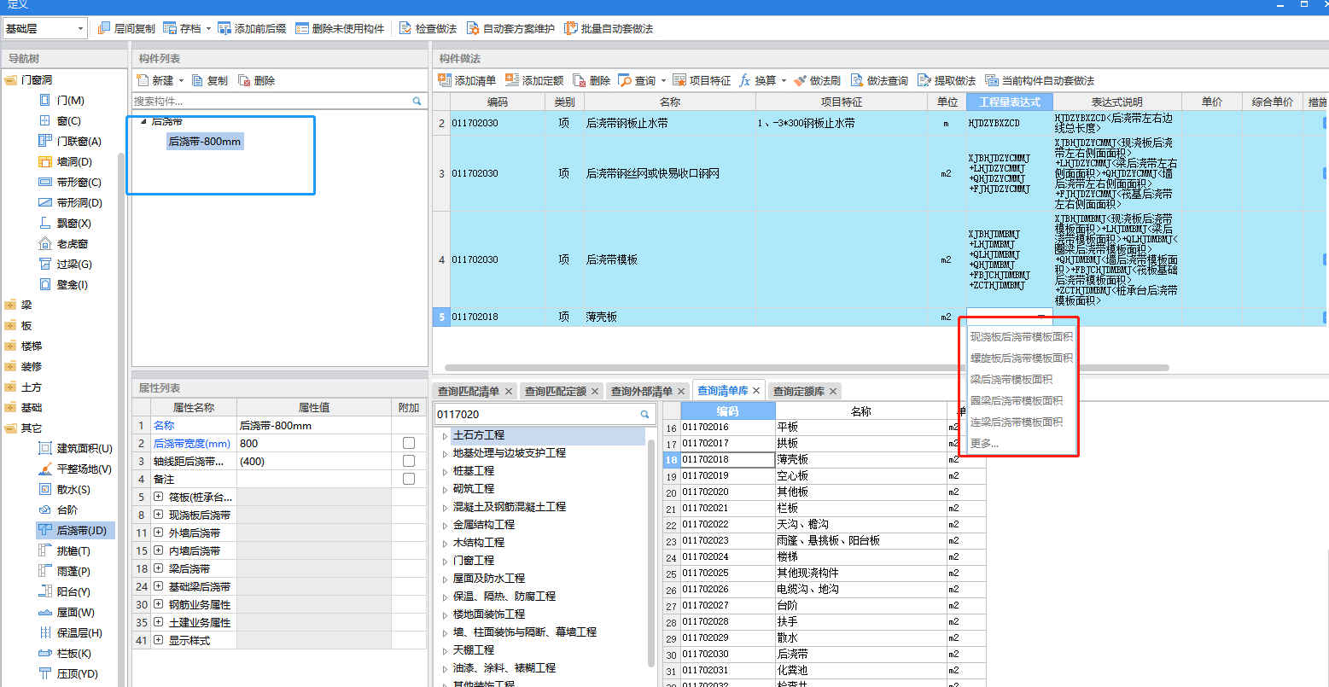Click 删除未使用构件 icon

pyautogui.click(x=302, y=28)
